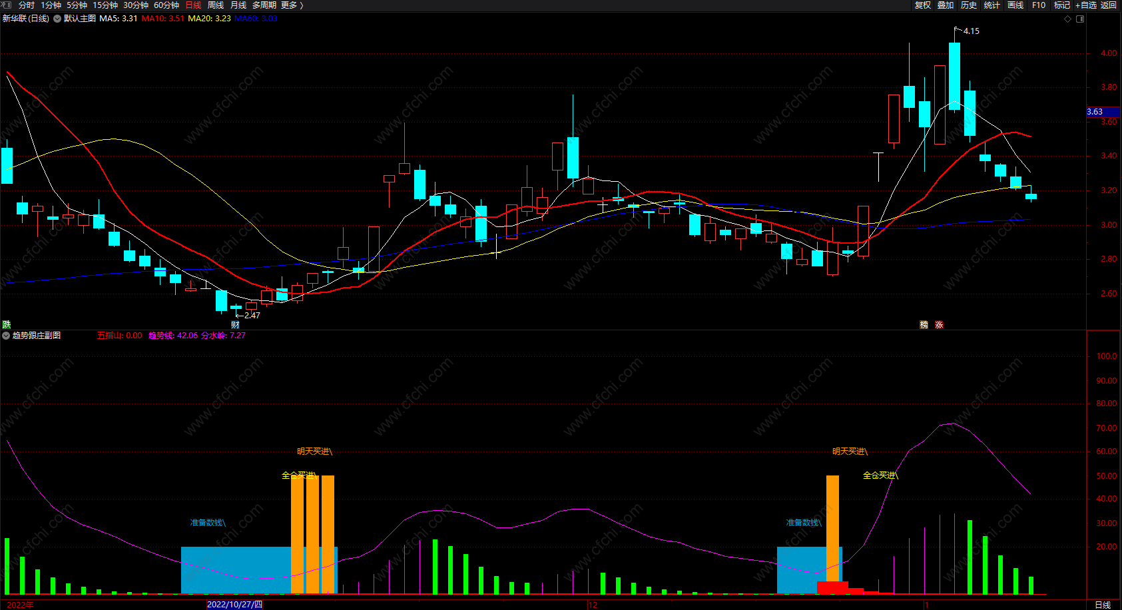The height and width of the screenshot is (610, 1122).
Task: Click the 2.47 low price label
Action: 252,316
